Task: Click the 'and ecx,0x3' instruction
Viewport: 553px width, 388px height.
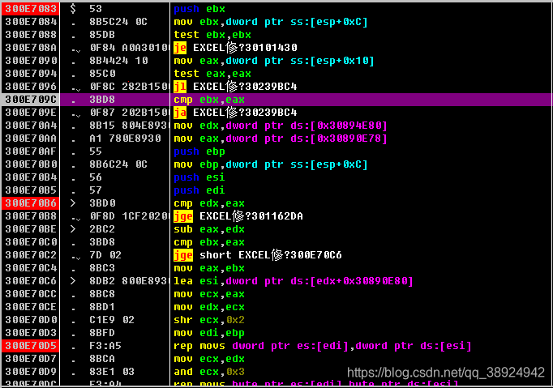Action: click(209, 372)
